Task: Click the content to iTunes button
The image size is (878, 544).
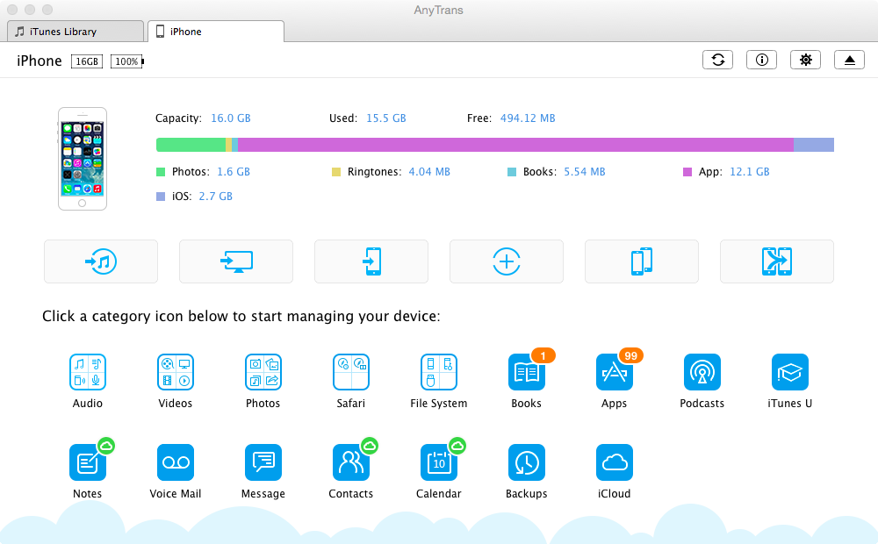Action: [x=101, y=261]
